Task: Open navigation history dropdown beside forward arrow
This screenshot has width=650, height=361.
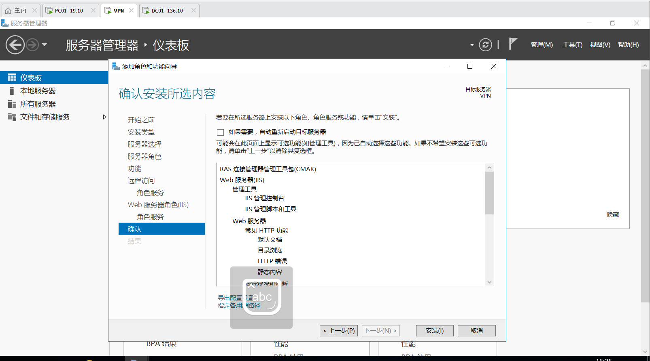Action: [x=45, y=44]
